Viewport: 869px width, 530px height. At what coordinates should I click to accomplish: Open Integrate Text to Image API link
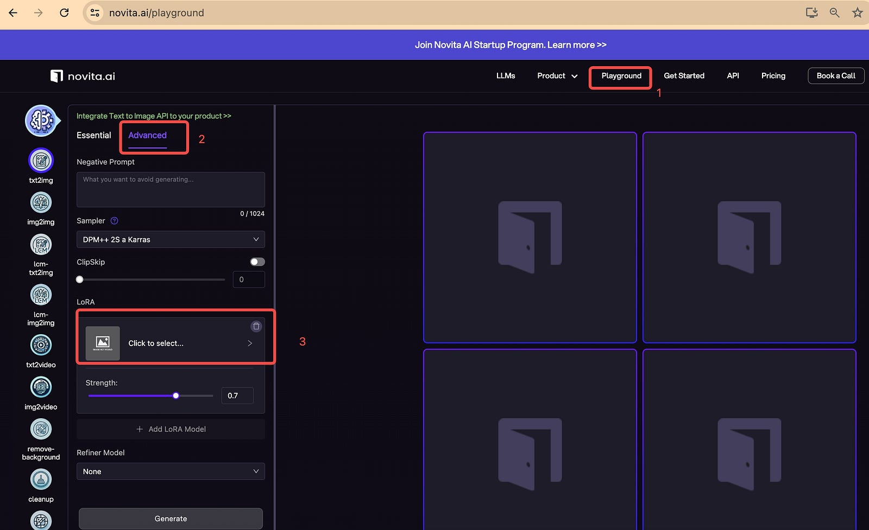(x=154, y=116)
